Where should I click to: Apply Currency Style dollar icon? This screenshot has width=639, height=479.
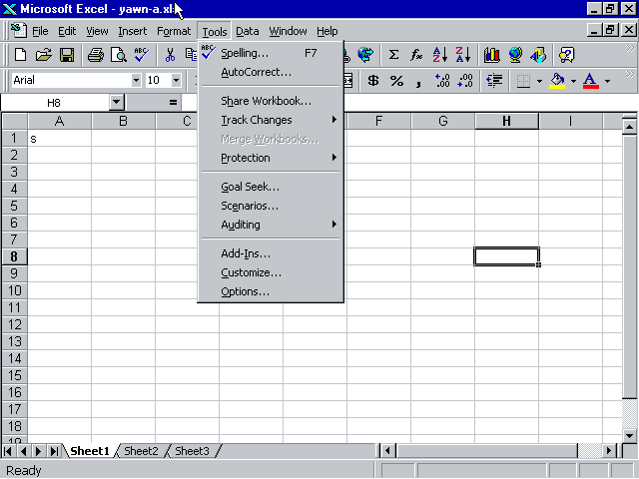372,81
